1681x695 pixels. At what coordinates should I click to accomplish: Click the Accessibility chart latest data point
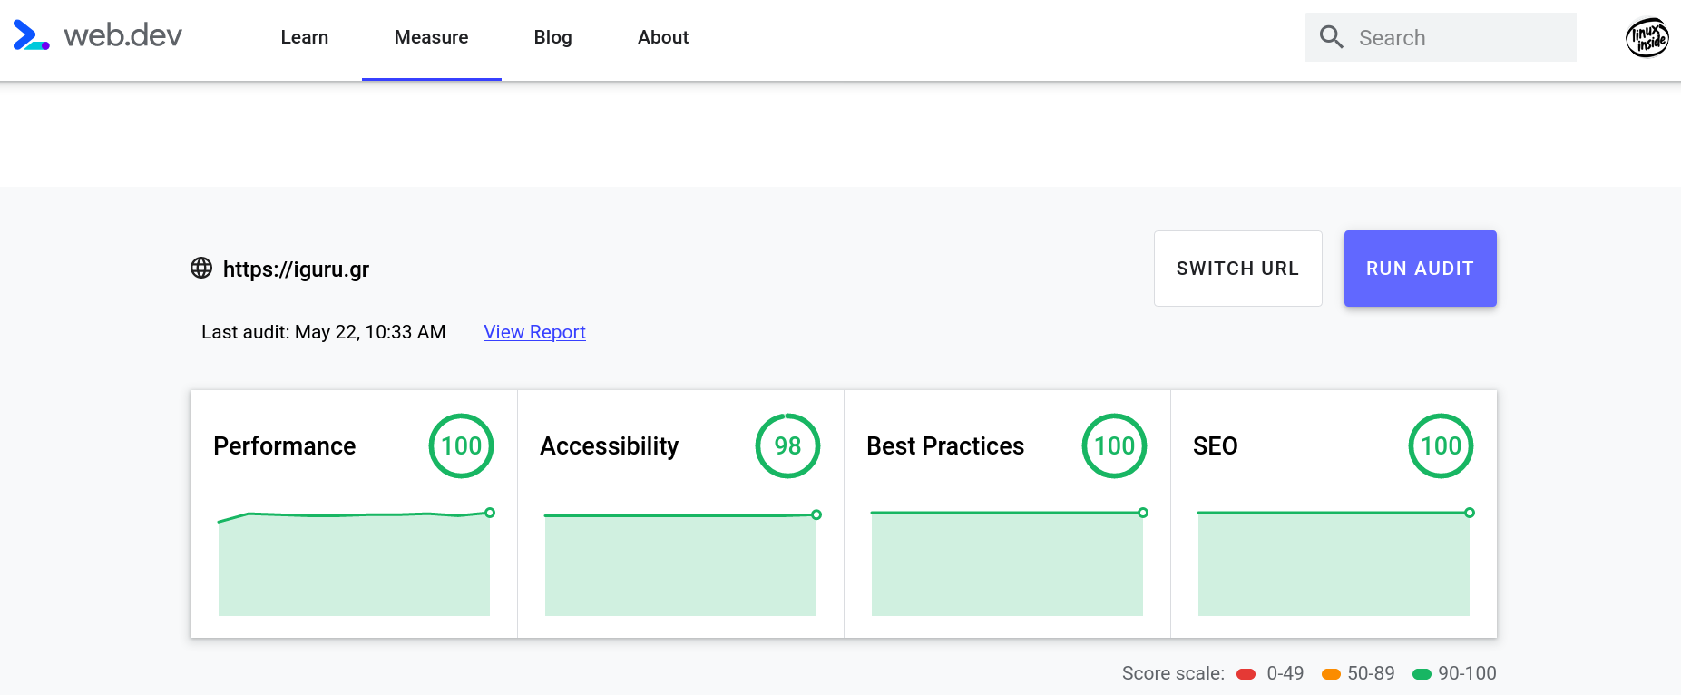click(816, 514)
